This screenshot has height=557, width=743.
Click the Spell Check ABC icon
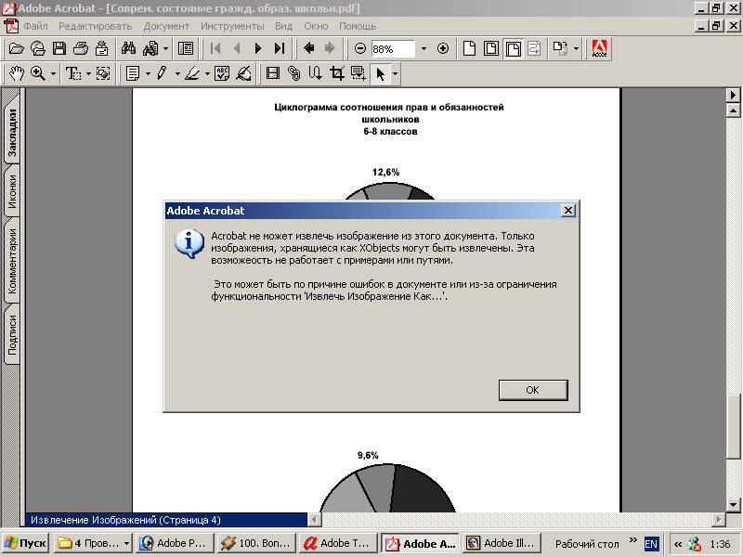[x=222, y=73]
